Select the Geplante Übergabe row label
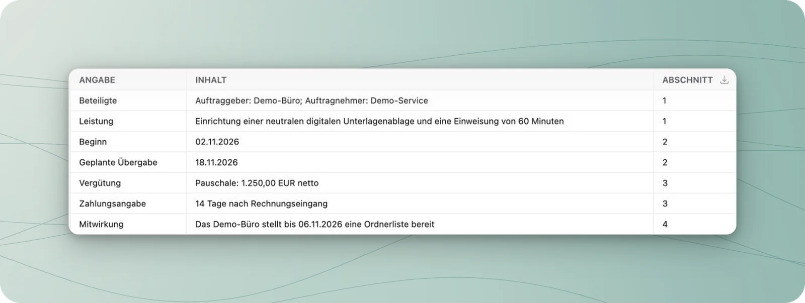 point(118,162)
